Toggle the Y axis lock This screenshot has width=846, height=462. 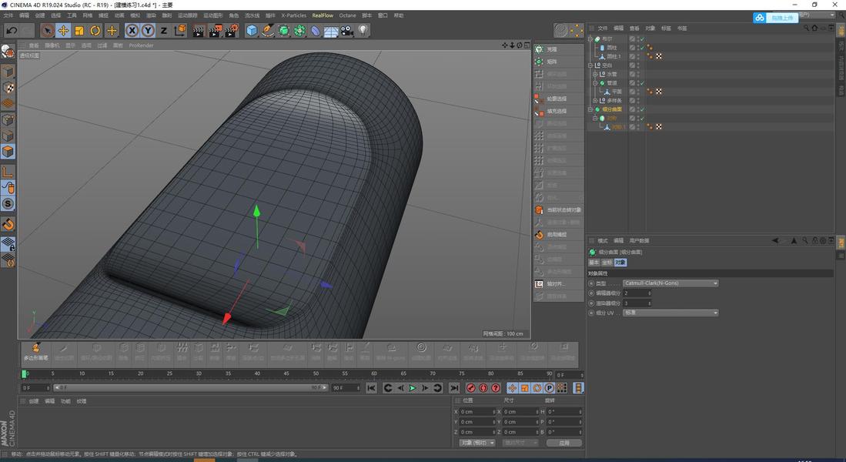(148, 31)
